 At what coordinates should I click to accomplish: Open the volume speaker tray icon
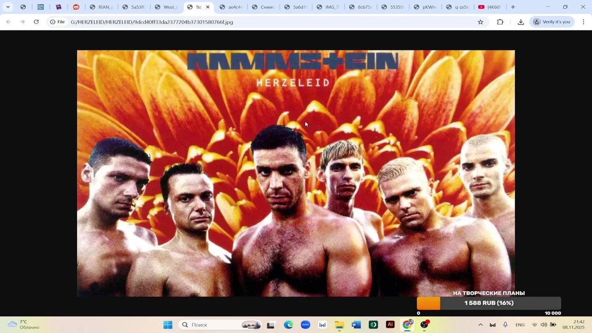point(544,325)
